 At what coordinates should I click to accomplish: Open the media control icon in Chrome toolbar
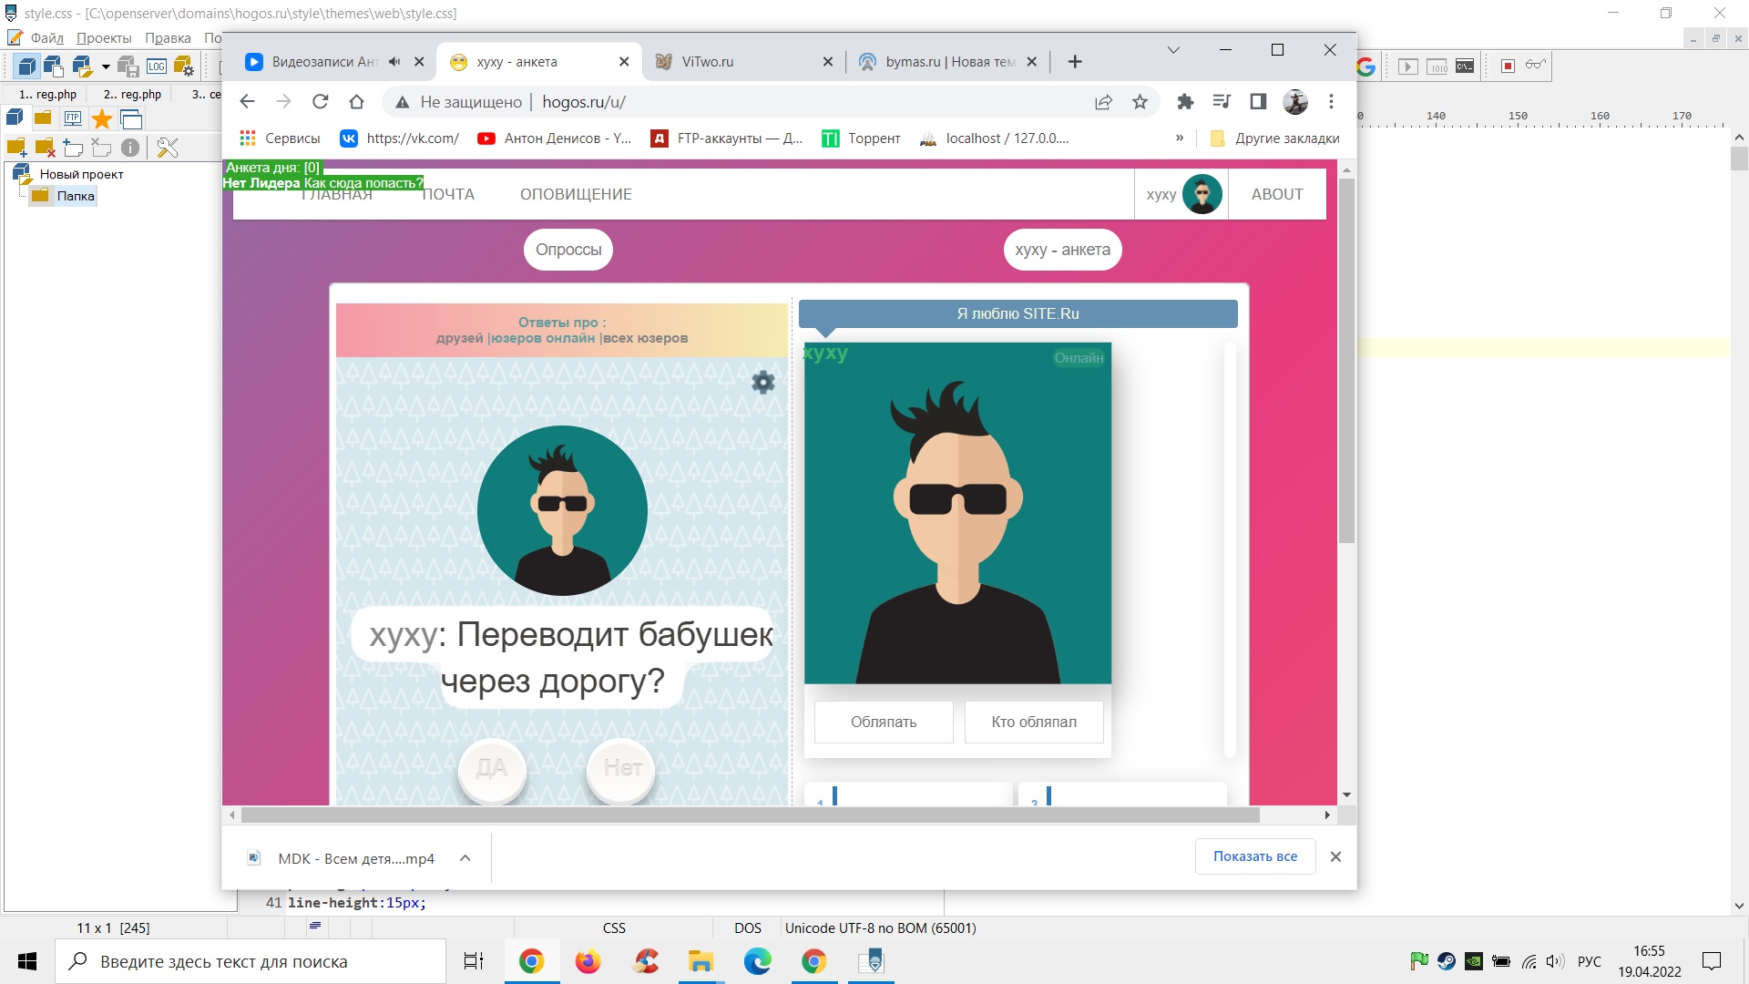click(x=1222, y=102)
